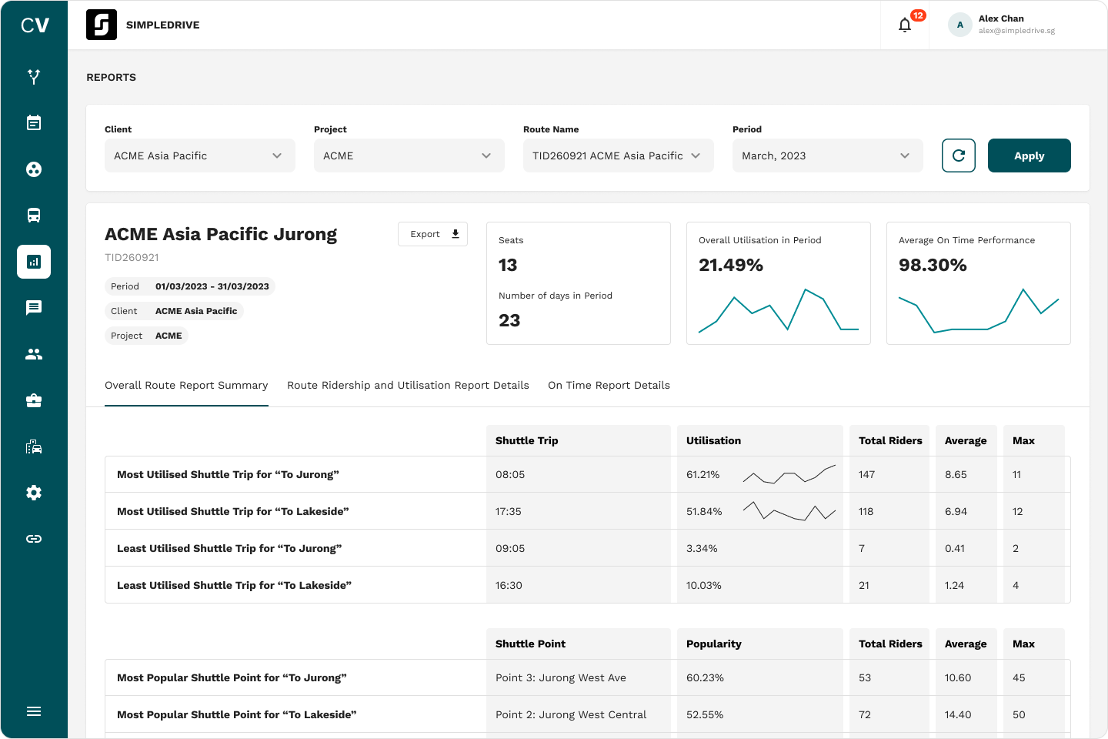Select the bus vehicles sidebar icon
Screen dimensions: 1108x739
click(34, 216)
